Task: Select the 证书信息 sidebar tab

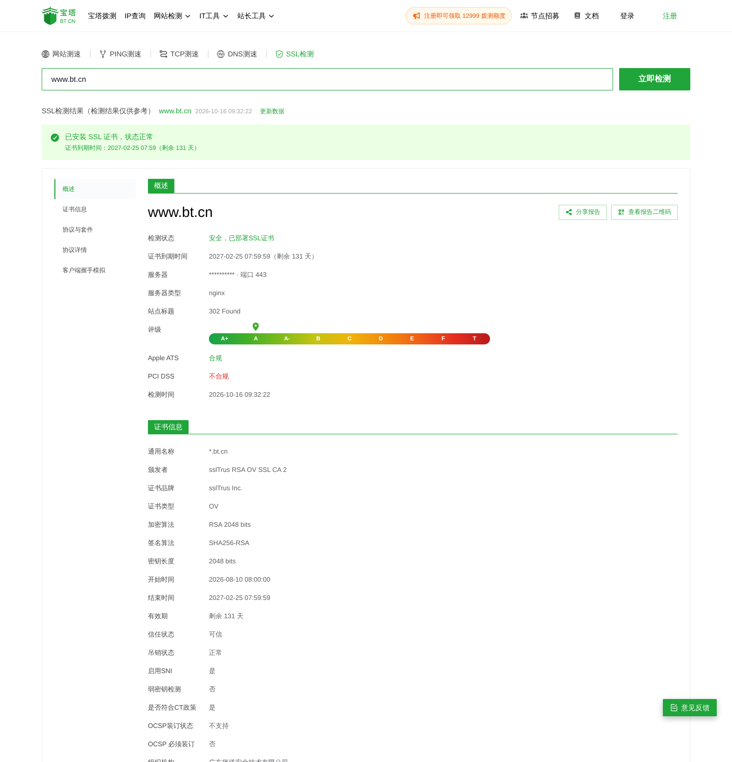Action: tap(95, 209)
